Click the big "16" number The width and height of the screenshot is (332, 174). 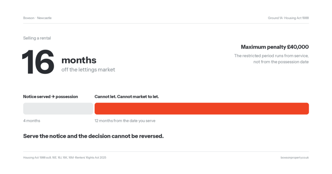(38, 62)
